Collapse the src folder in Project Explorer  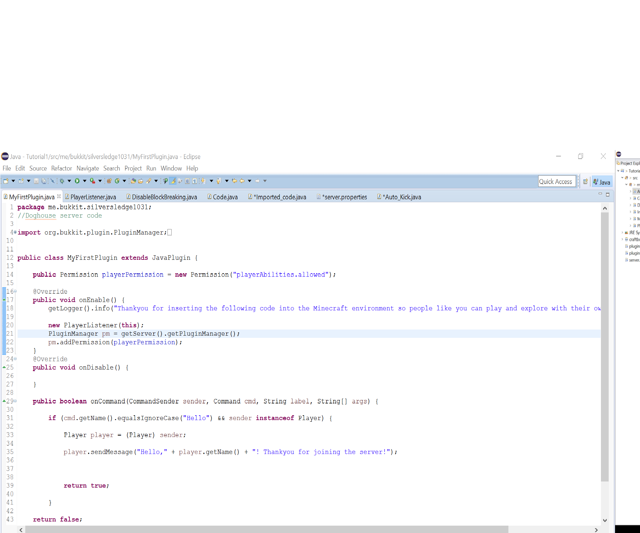[x=622, y=178]
